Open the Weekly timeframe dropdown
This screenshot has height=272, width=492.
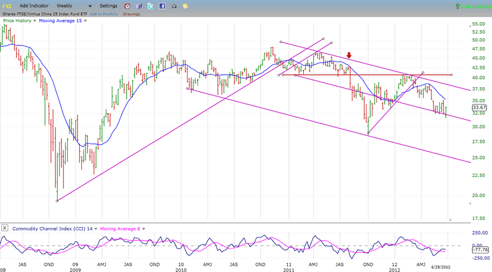[x=67, y=6]
